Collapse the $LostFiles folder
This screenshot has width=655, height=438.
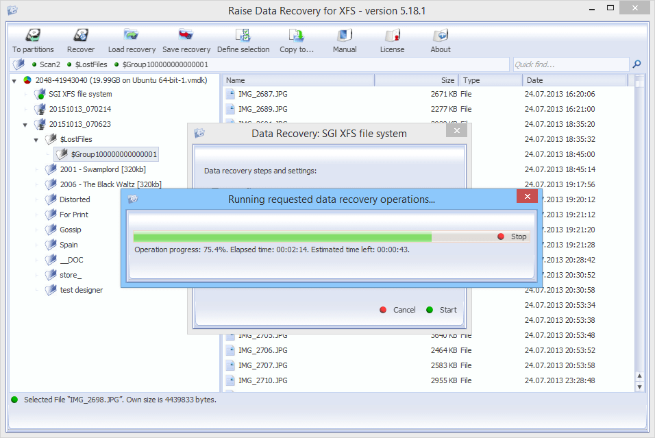pyautogui.click(x=36, y=139)
